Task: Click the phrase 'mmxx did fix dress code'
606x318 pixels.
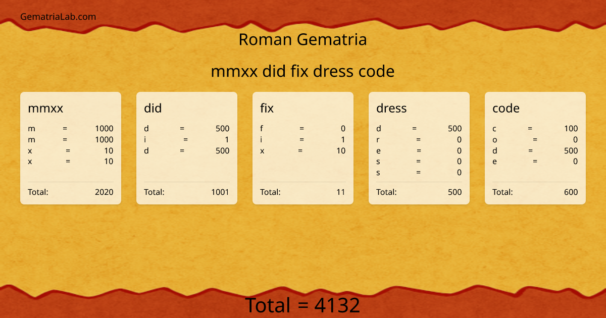Action: tap(302, 71)
